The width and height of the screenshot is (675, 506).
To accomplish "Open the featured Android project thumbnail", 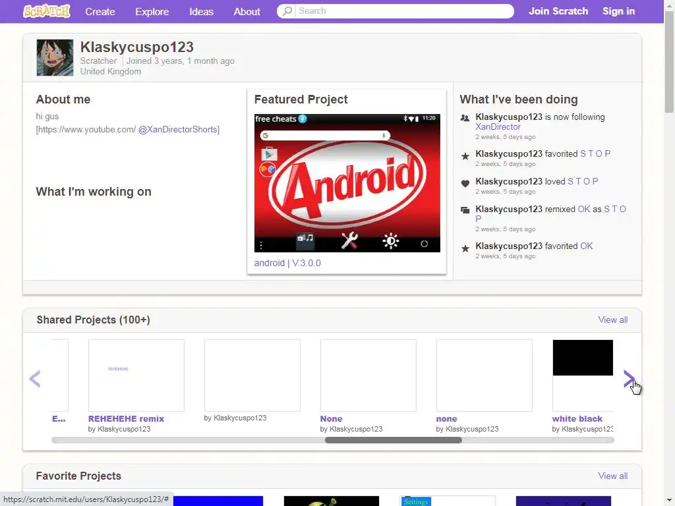I will coord(347,183).
